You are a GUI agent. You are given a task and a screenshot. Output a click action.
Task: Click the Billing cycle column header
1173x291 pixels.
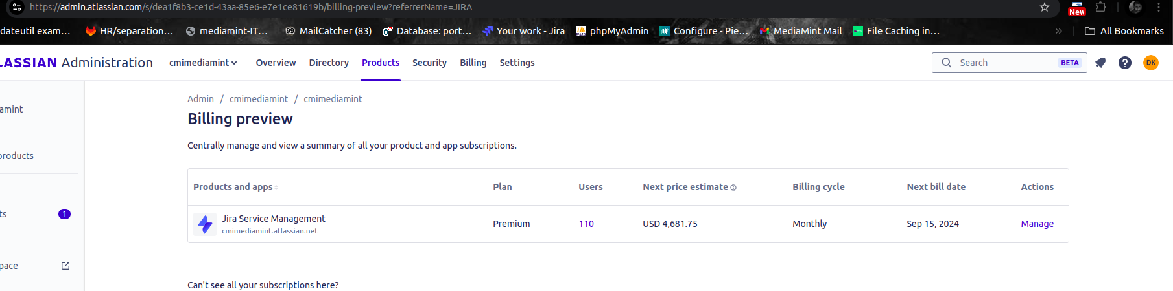tap(818, 187)
